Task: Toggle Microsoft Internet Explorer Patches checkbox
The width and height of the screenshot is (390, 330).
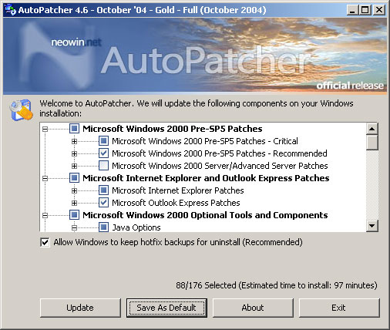Action: [103, 190]
